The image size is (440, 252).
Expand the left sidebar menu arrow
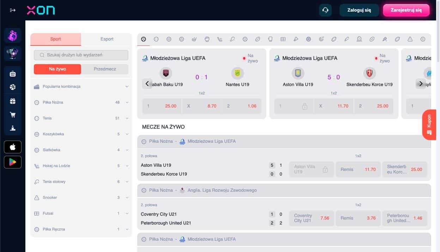pyautogui.click(x=13, y=10)
